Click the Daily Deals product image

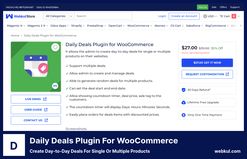point(36,67)
